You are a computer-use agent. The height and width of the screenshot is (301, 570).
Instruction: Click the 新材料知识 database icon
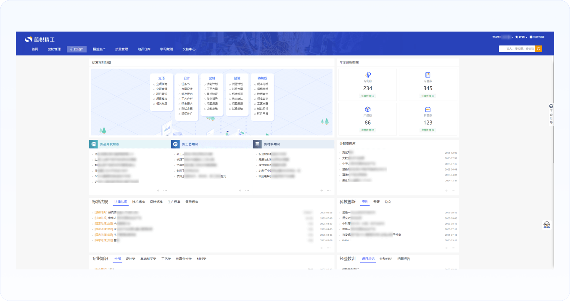257,144
